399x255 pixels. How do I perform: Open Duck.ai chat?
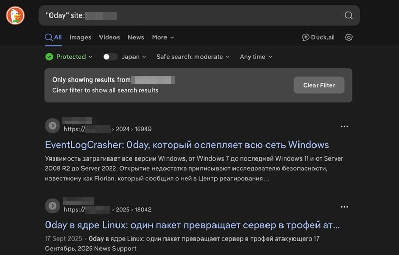coord(320,37)
